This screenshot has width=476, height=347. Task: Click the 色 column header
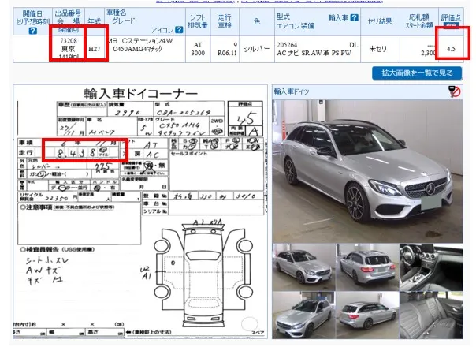click(x=257, y=21)
